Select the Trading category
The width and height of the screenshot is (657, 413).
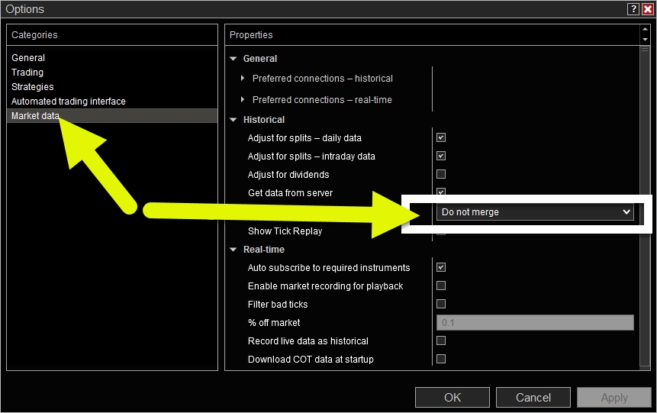pyautogui.click(x=27, y=73)
